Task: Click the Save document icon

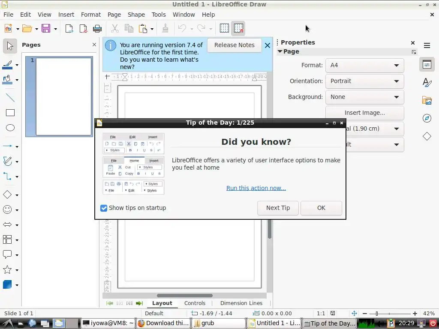Action: (x=46, y=29)
